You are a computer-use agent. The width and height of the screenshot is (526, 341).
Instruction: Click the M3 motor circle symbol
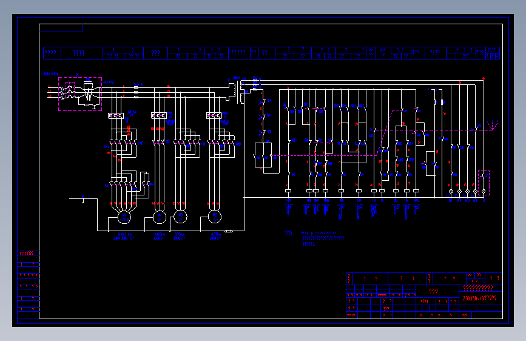[180, 217]
